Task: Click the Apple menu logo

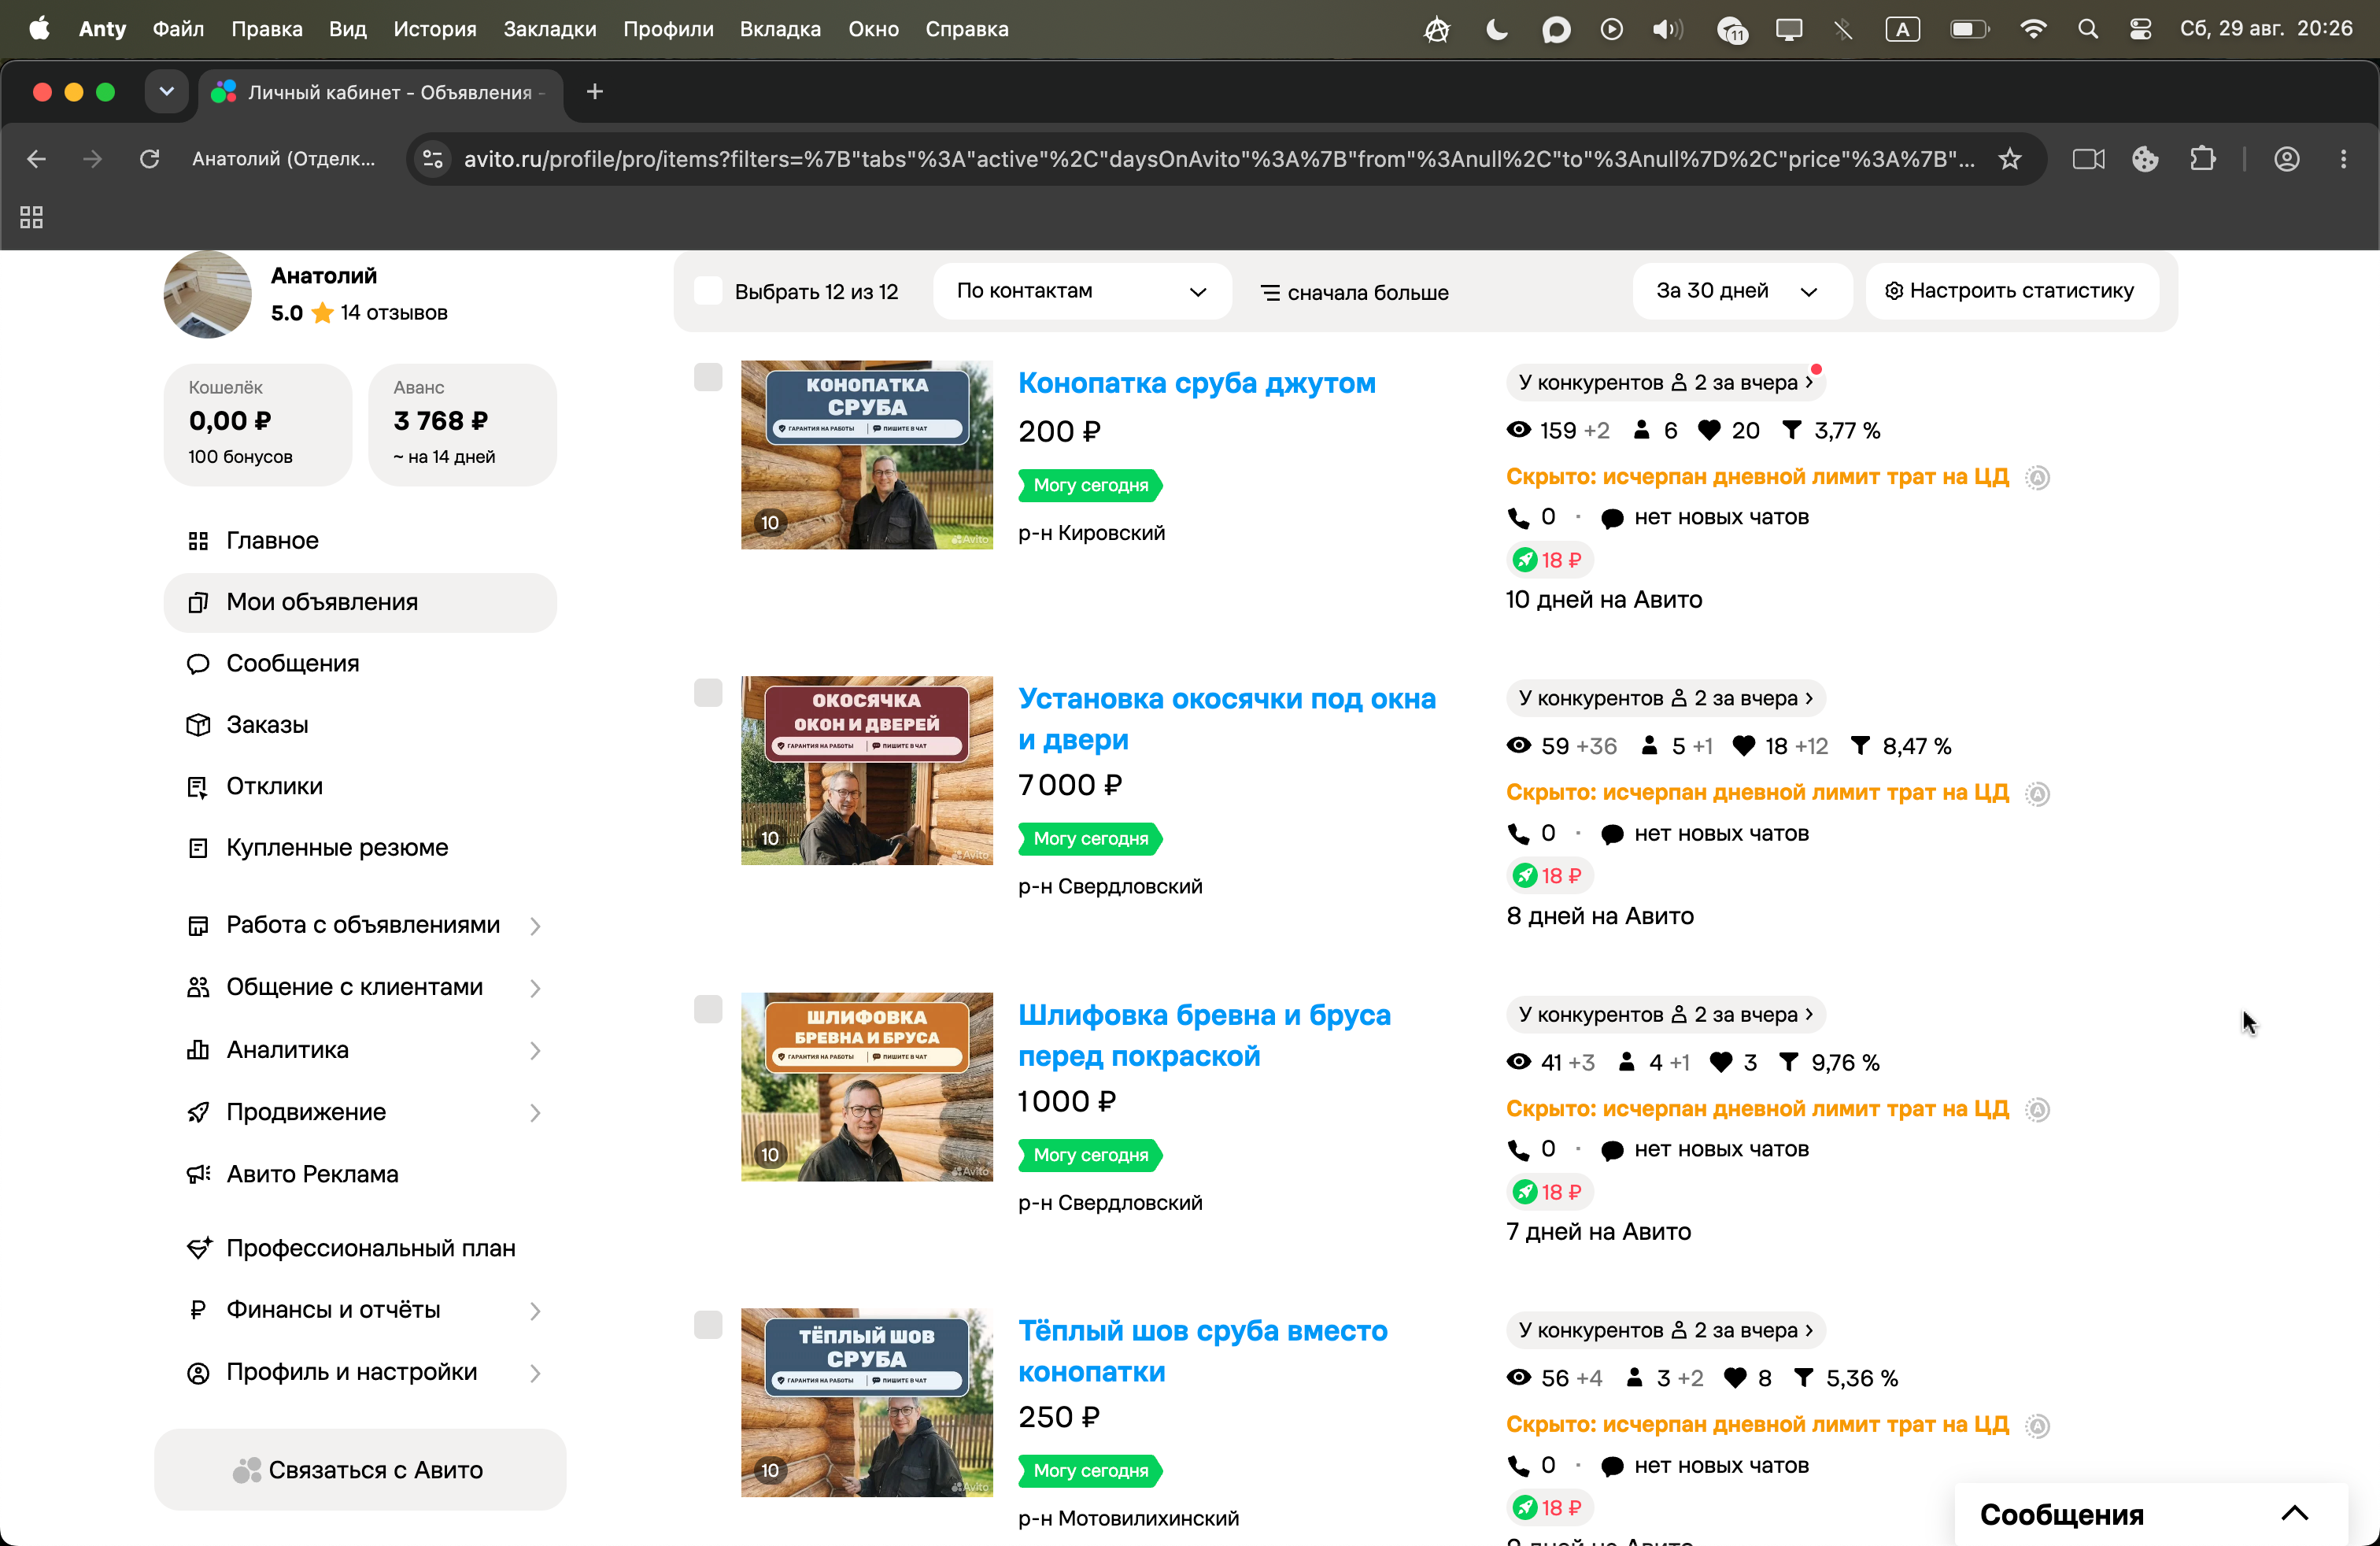Action: (x=39, y=29)
